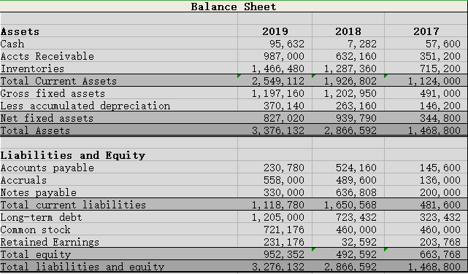This screenshot has height=274, width=468.
Task: Click the Accounts payable label
Action: click(47, 168)
